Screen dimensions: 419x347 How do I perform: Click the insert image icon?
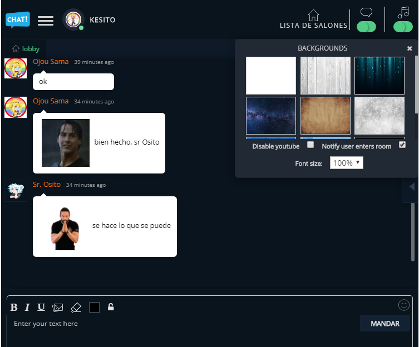[x=58, y=308]
